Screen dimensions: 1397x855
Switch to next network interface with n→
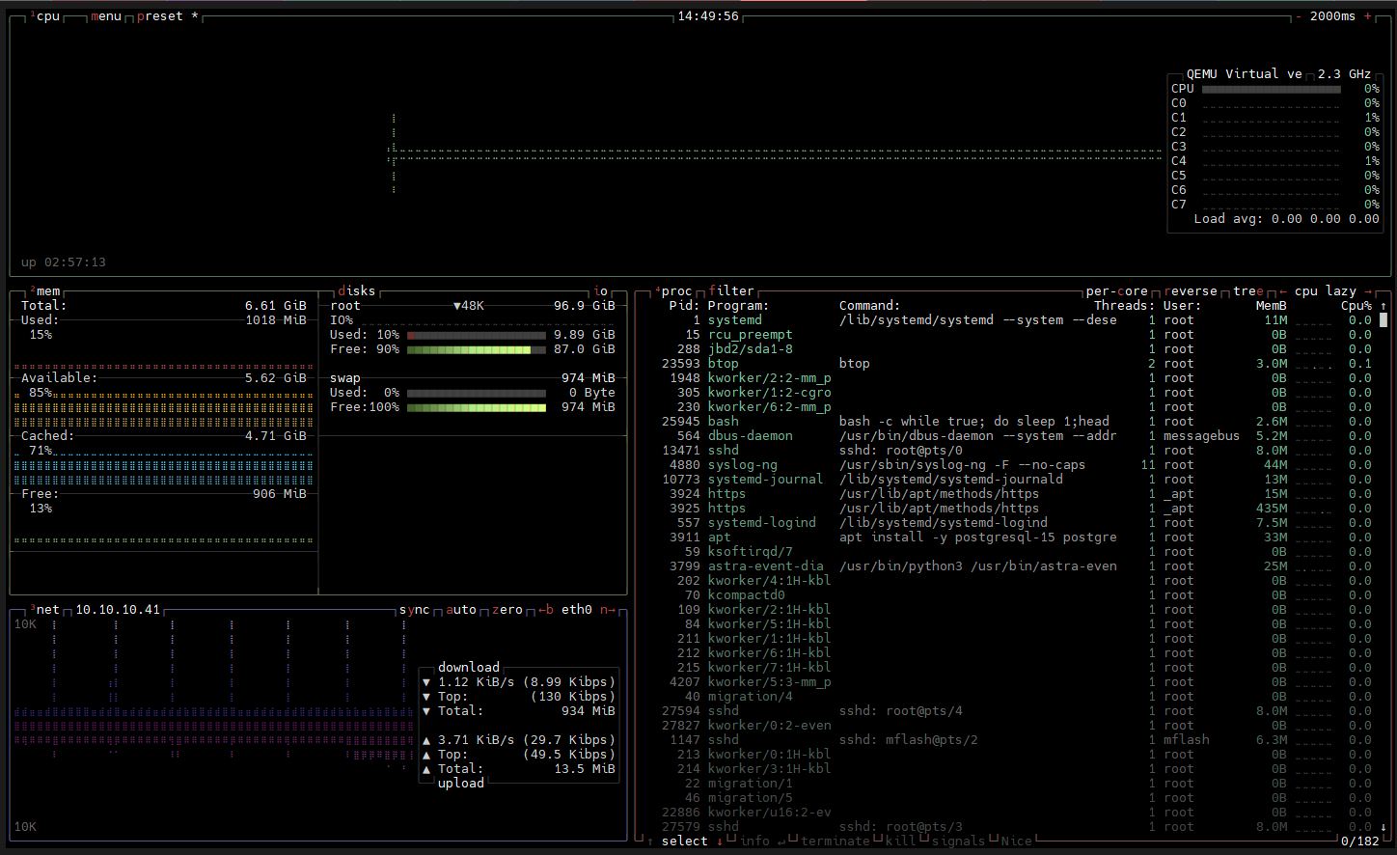(x=608, y=610)
